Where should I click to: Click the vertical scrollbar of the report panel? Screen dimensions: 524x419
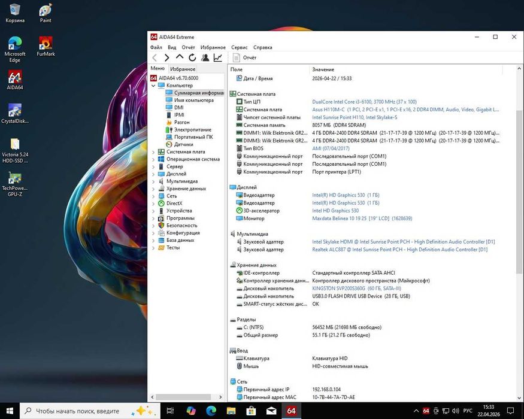[519, 192]
